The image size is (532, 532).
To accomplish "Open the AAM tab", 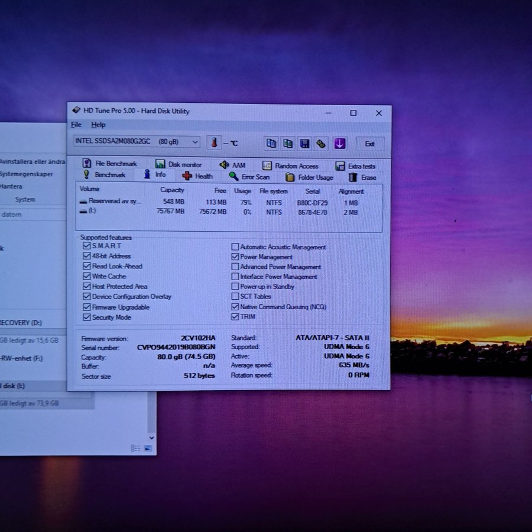I will 232,166.
